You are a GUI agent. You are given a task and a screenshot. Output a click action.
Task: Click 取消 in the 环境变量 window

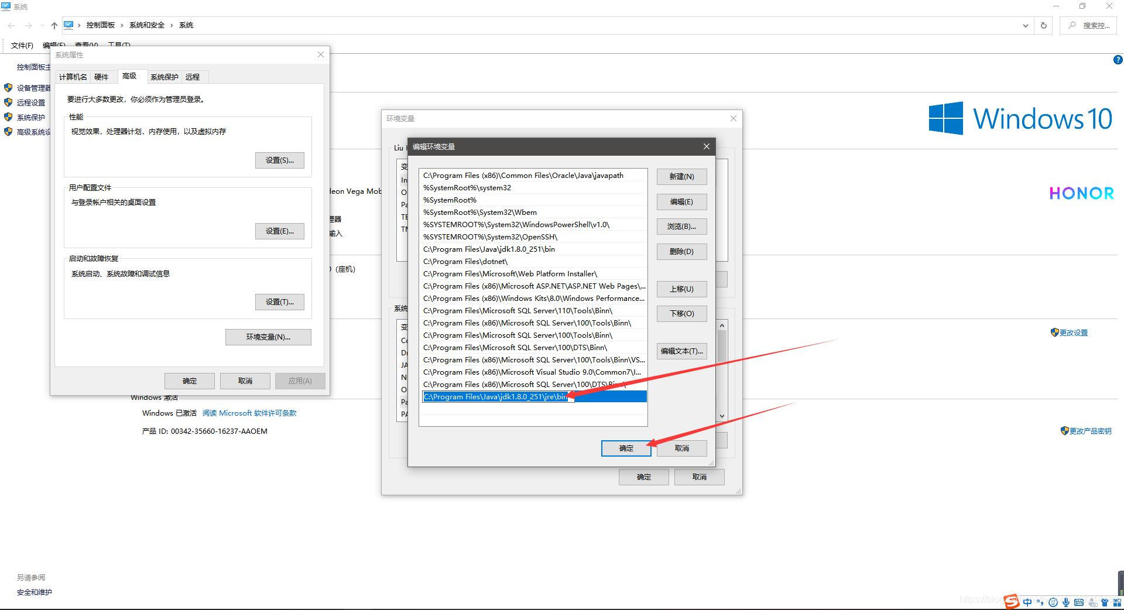(699, 477)
